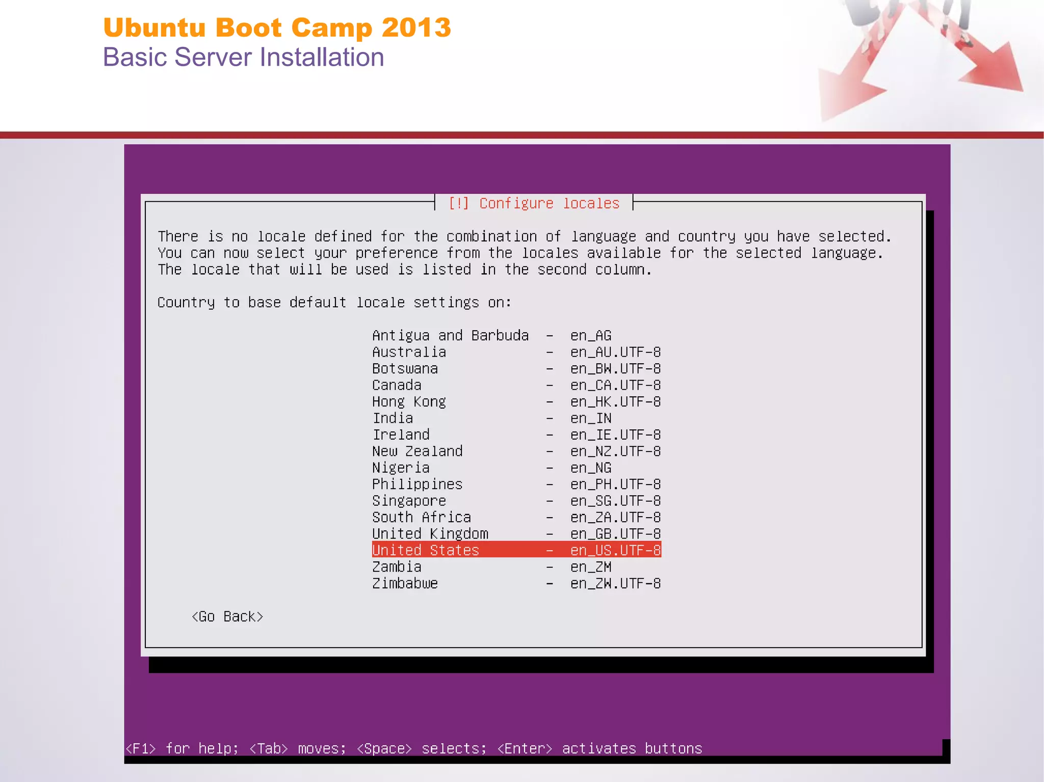This screenshot has width=1044, height=782.
Task: Click the Configure locales dialog title
Action: coord(534,203)
